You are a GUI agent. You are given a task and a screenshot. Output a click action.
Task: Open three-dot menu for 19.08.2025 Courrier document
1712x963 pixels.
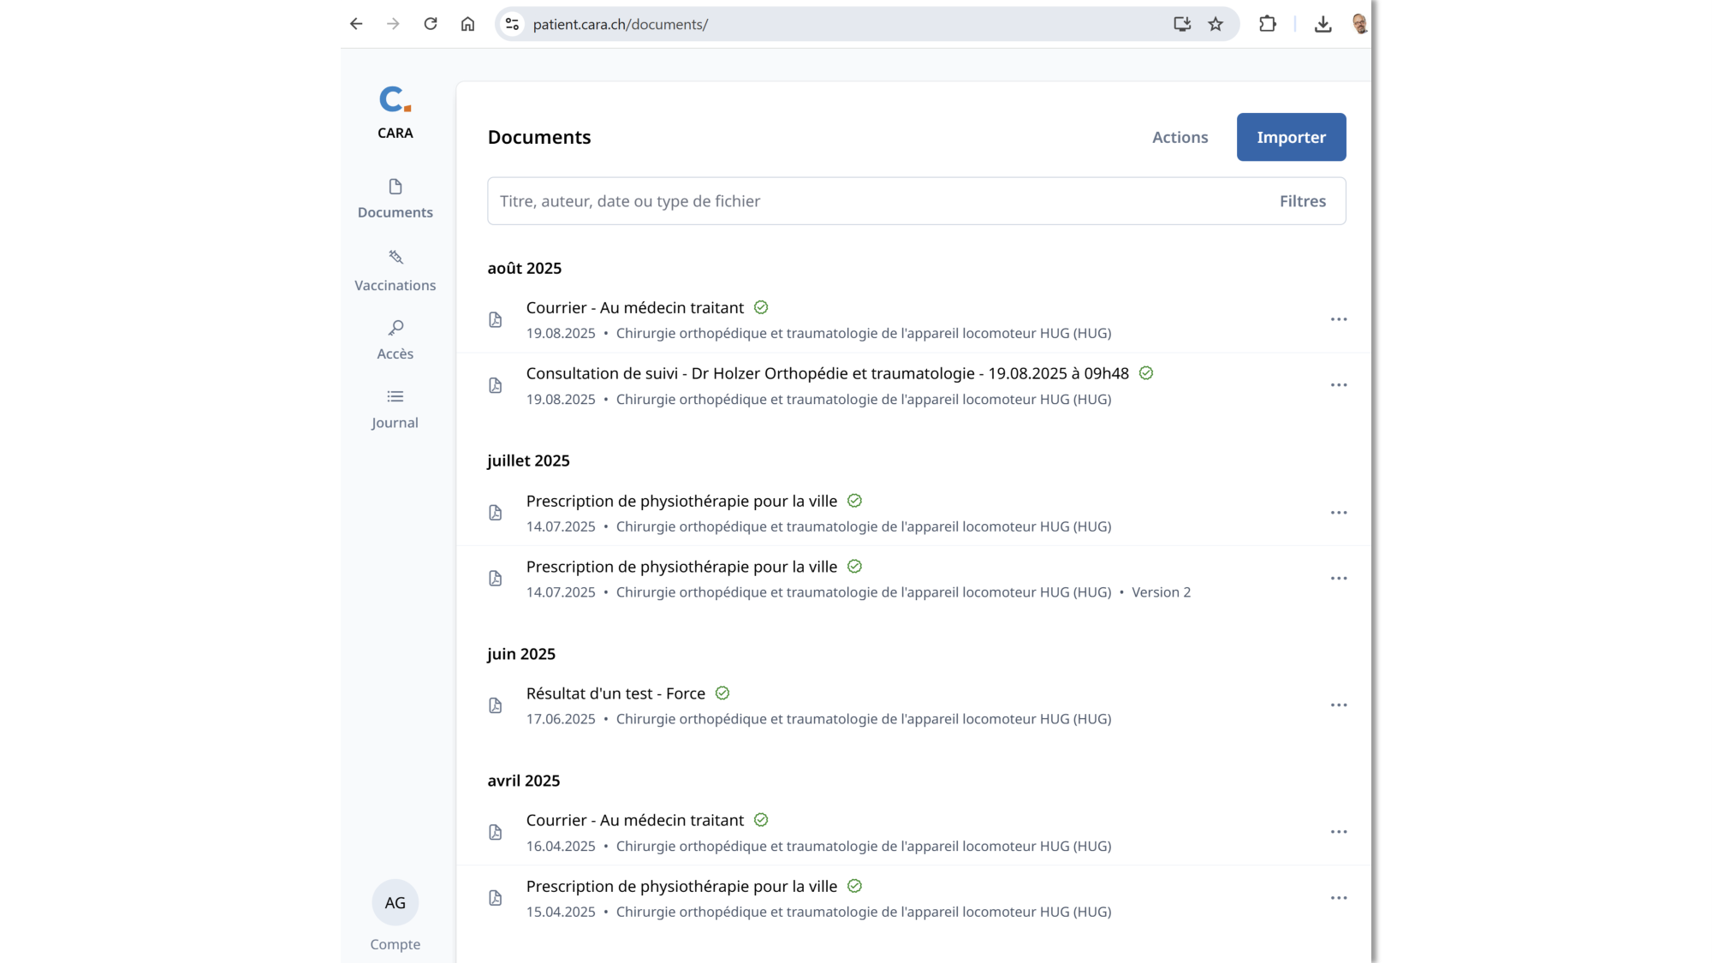[x=1339, y=319]
